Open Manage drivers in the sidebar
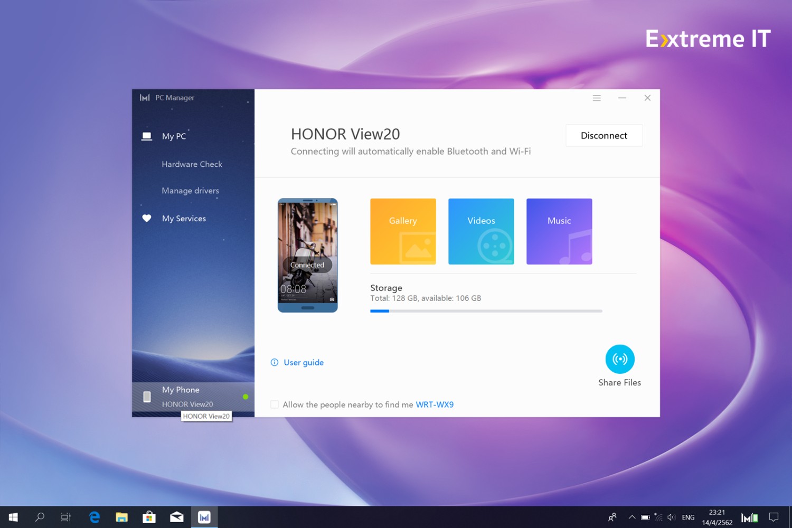 [x=190, y=191]
